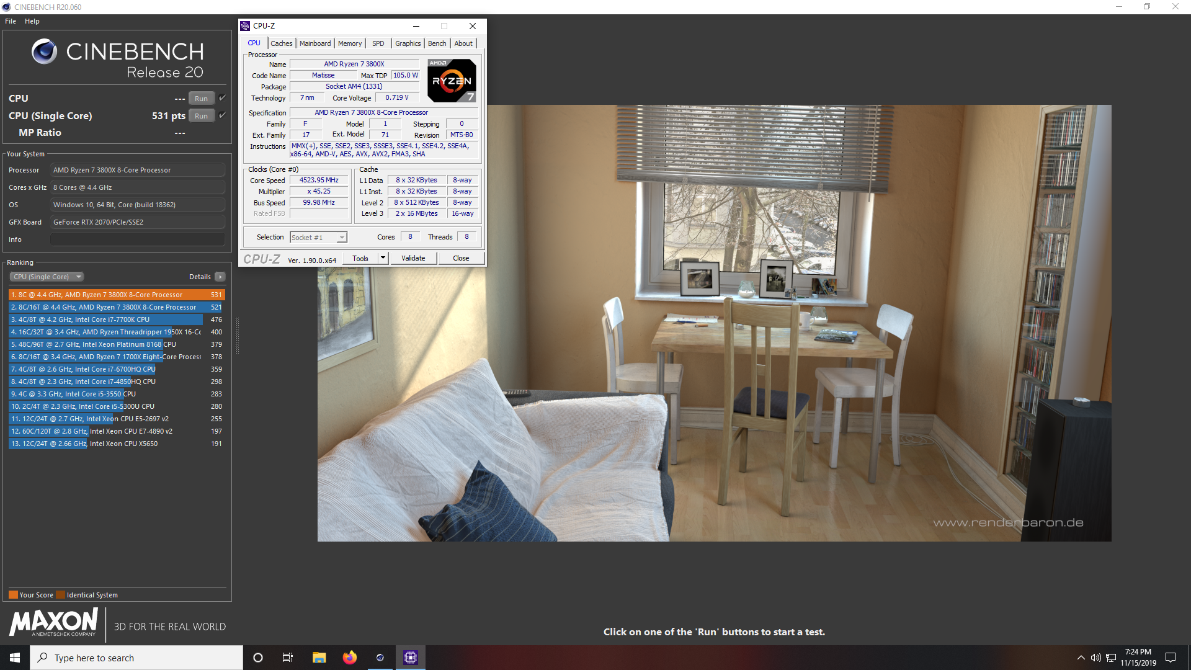The width and height of the screenshot is (1191, 670).
Task: Open Task View on the taskbar
Action: click(x=288, y=658)
